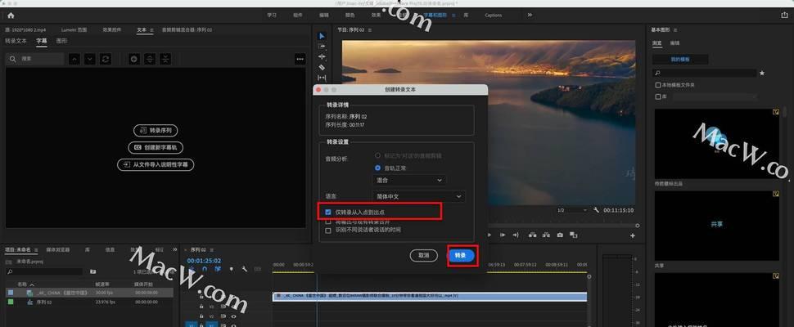Click the caption search field

coord(35,59)
